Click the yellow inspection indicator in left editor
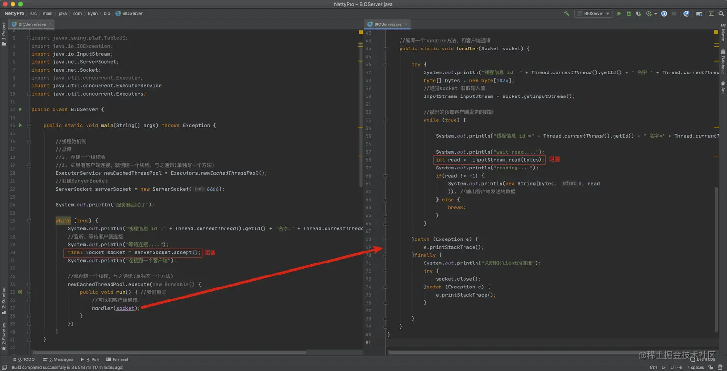 (x=361, y=32)
